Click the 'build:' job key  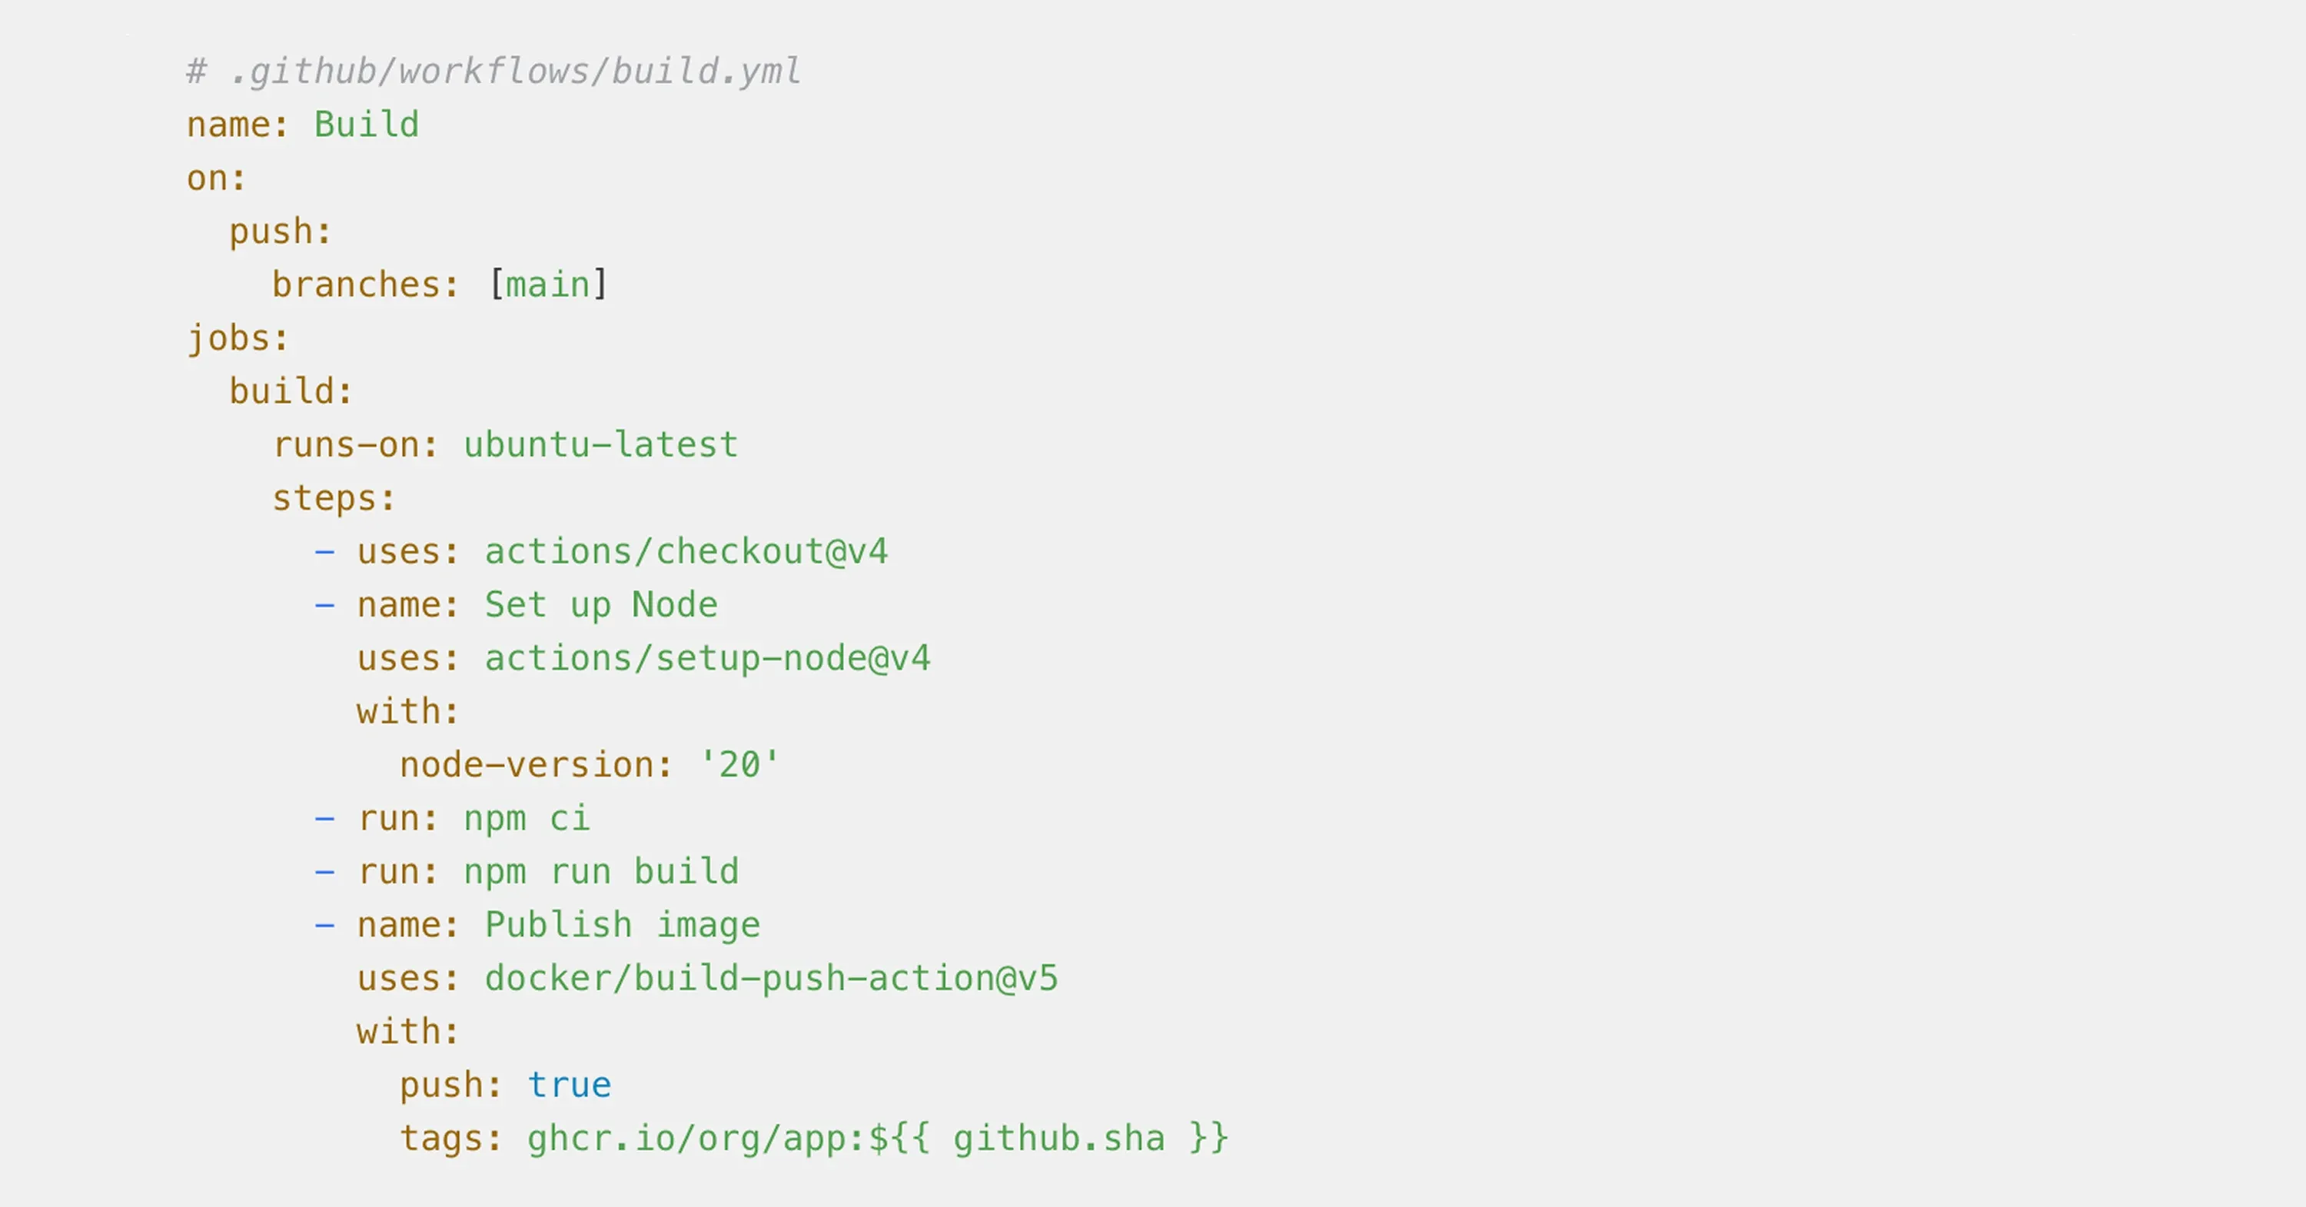291,391
